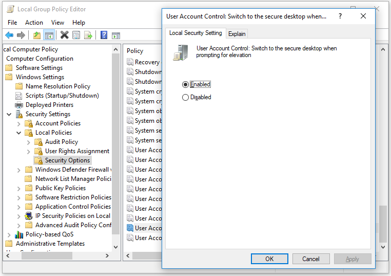Image resolution: width=391 pixels, height=276 pixels.
Task: Expand the Account Policies node
Action: point(19,124)
